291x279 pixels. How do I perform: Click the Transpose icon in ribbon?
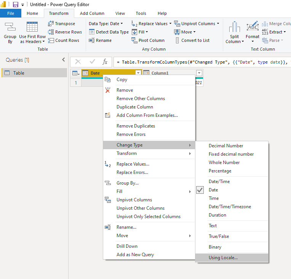[51, 24]
